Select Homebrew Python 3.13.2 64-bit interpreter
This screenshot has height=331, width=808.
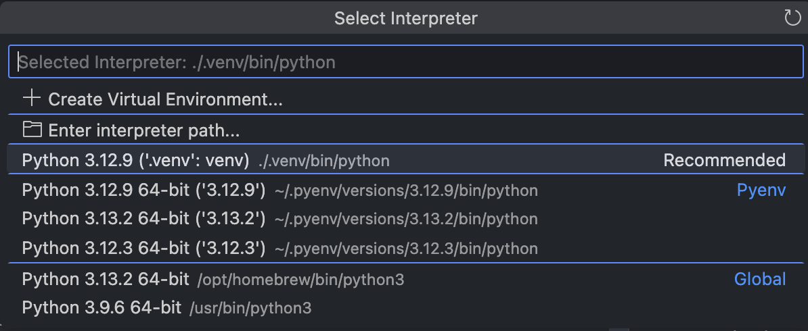point(405,280)
